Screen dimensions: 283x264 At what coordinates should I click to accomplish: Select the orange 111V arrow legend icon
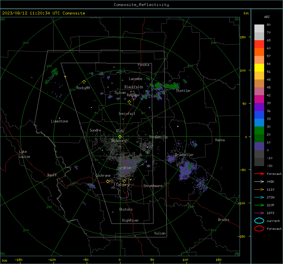(x=259, y=189)
